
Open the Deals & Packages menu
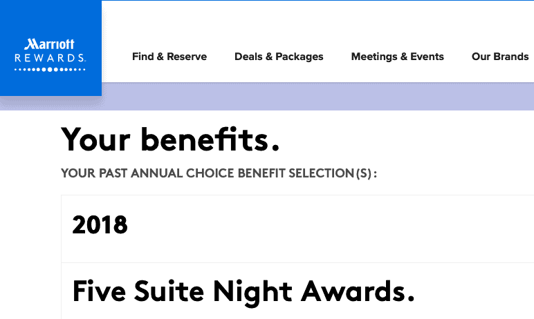pos(279,57)
